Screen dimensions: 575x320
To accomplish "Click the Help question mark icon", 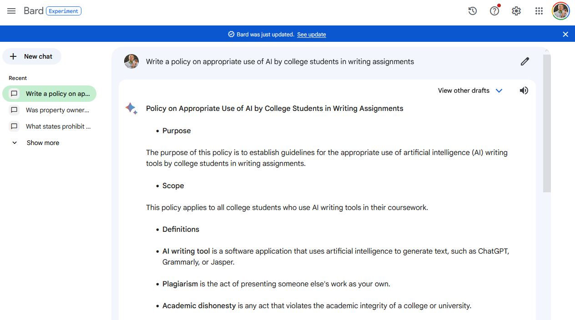I will [494, 11].
